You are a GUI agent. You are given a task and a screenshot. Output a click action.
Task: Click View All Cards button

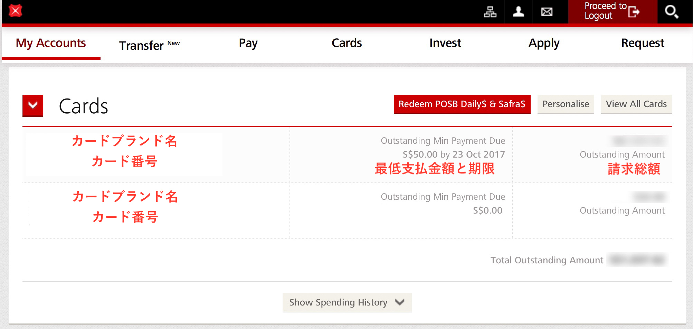[x=636, y=104]
